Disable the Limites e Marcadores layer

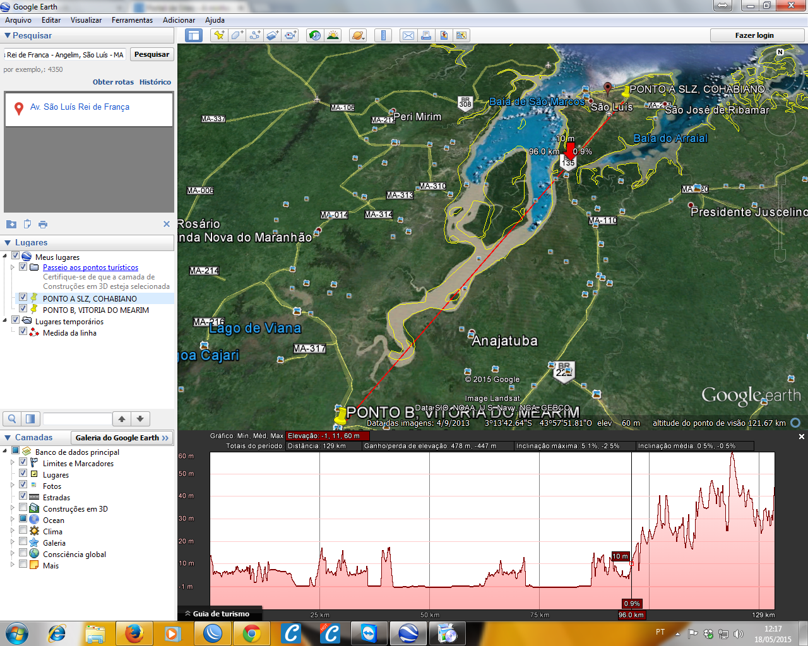point(23,462)
